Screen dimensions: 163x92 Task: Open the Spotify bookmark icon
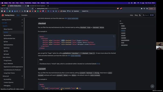[x=38, y=11]
